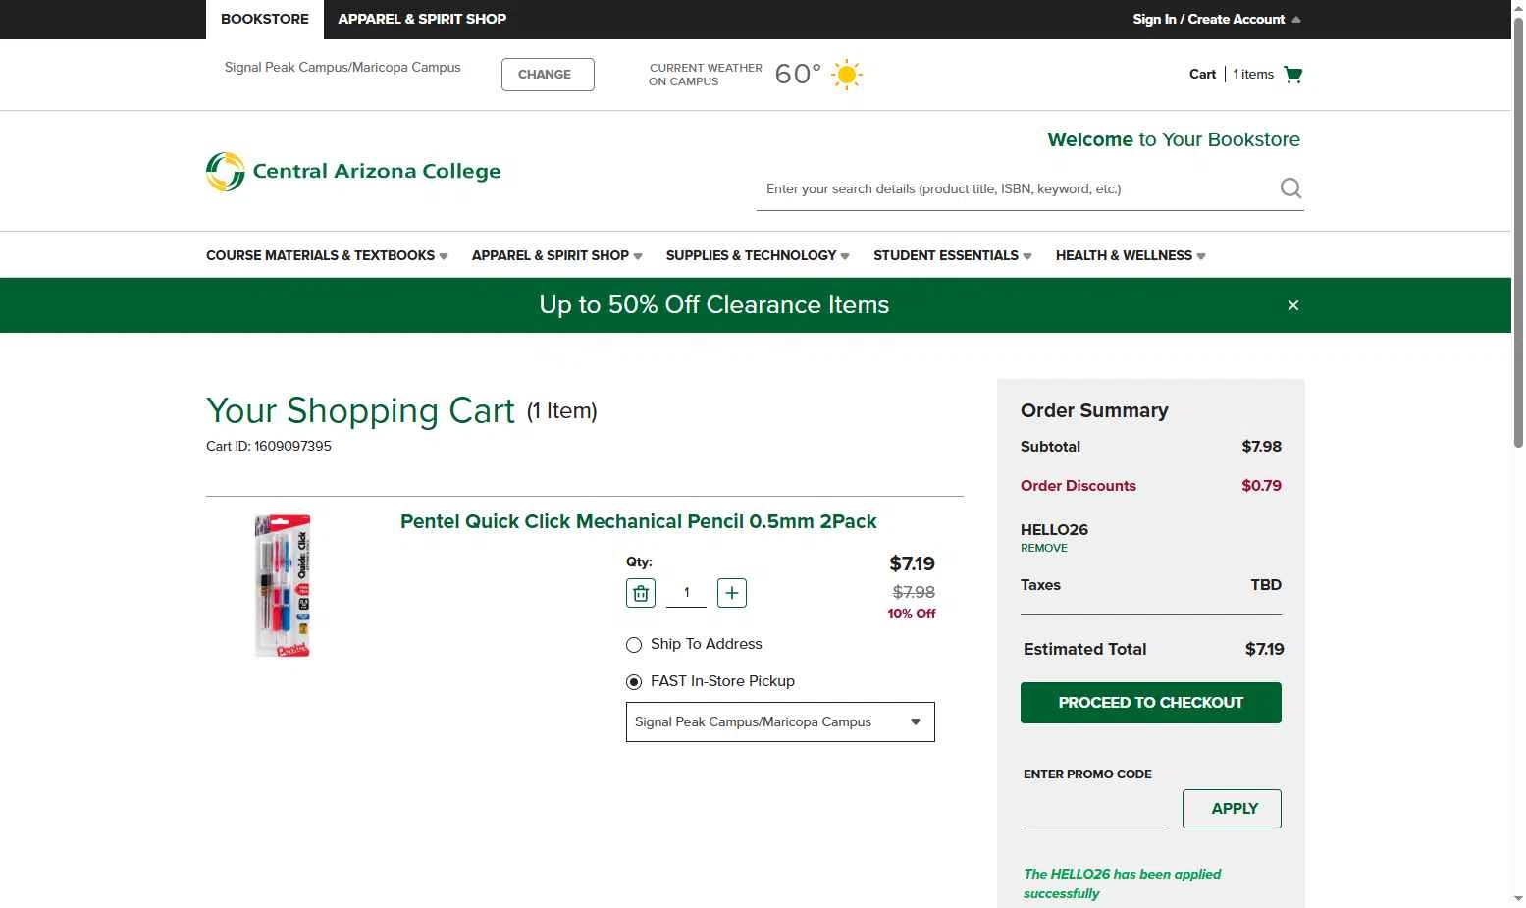This screenshot has width=1526, height=908.
Task: Click the Estimated Total $7.19 value
Action: coord(1264,650)
